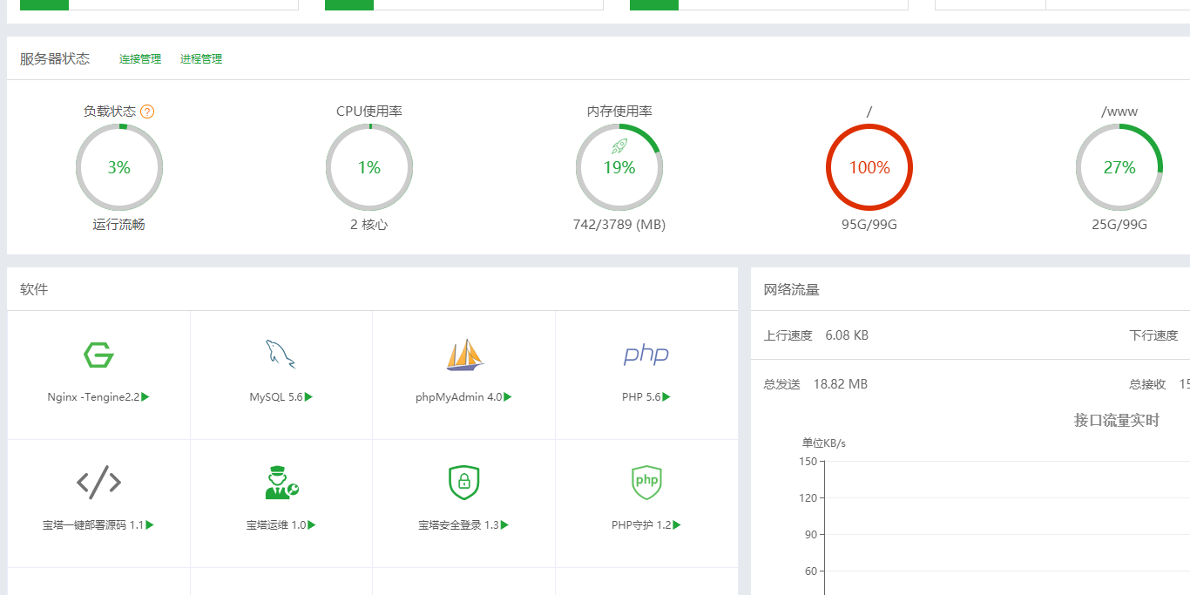Click the green play arrow beside 宝塔运维 1.0
This screenshot has height=595, width=1190.
[x=312, y=525]
